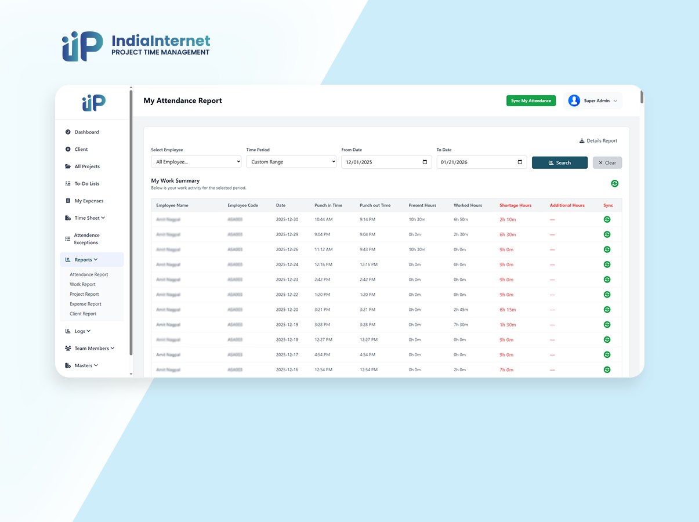
Task: Click the sidebar vertical scrollbar
Action: [131, 220]
